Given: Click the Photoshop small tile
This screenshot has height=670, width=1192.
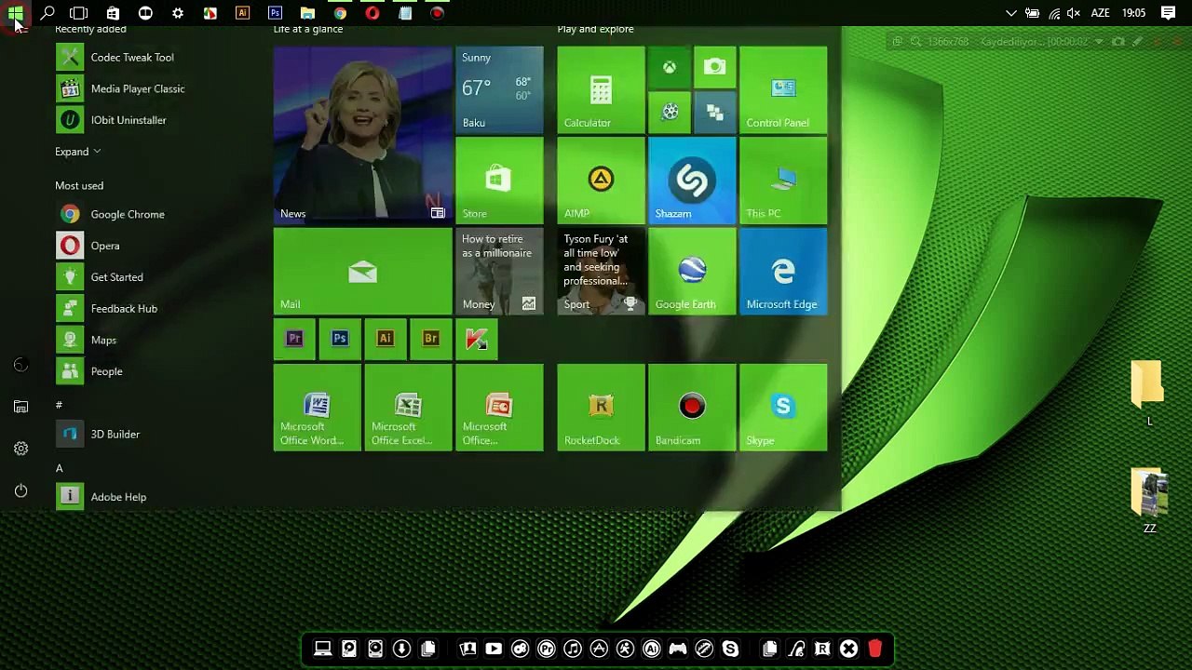Looking at the screenshot, I should point(340,339).
